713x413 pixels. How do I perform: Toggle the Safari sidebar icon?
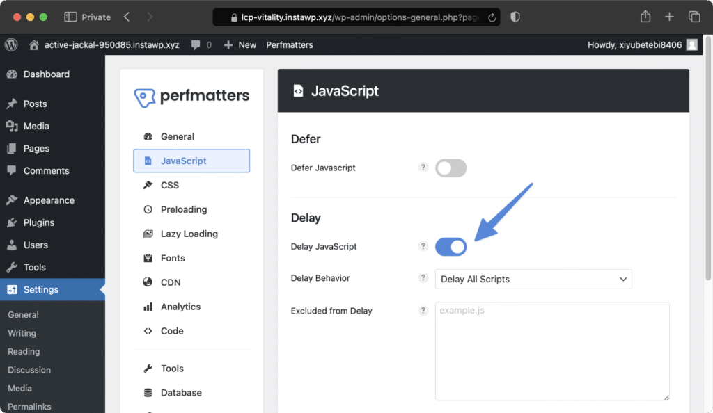point(70,17)
